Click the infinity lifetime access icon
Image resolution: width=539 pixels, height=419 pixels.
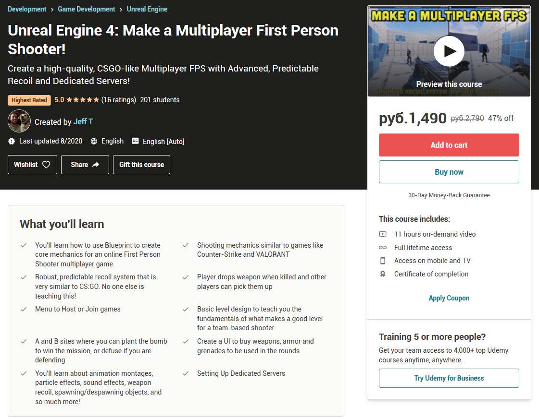(383, 248)
